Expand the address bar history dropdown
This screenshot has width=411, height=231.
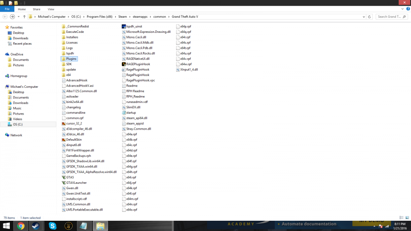click(364, 16)
